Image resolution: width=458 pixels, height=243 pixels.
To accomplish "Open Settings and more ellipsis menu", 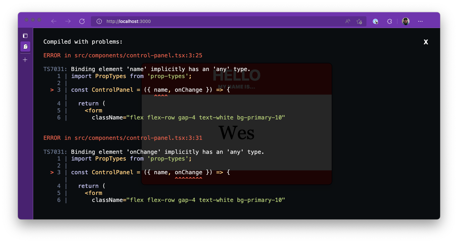I will click(420, 21).
